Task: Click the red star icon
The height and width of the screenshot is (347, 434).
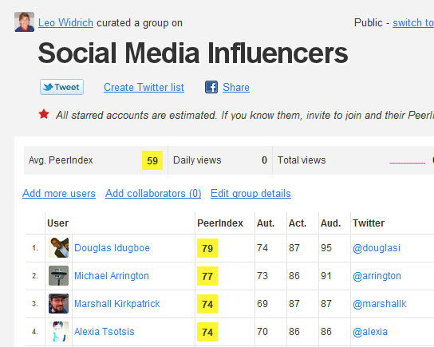Action: (44, 114)
